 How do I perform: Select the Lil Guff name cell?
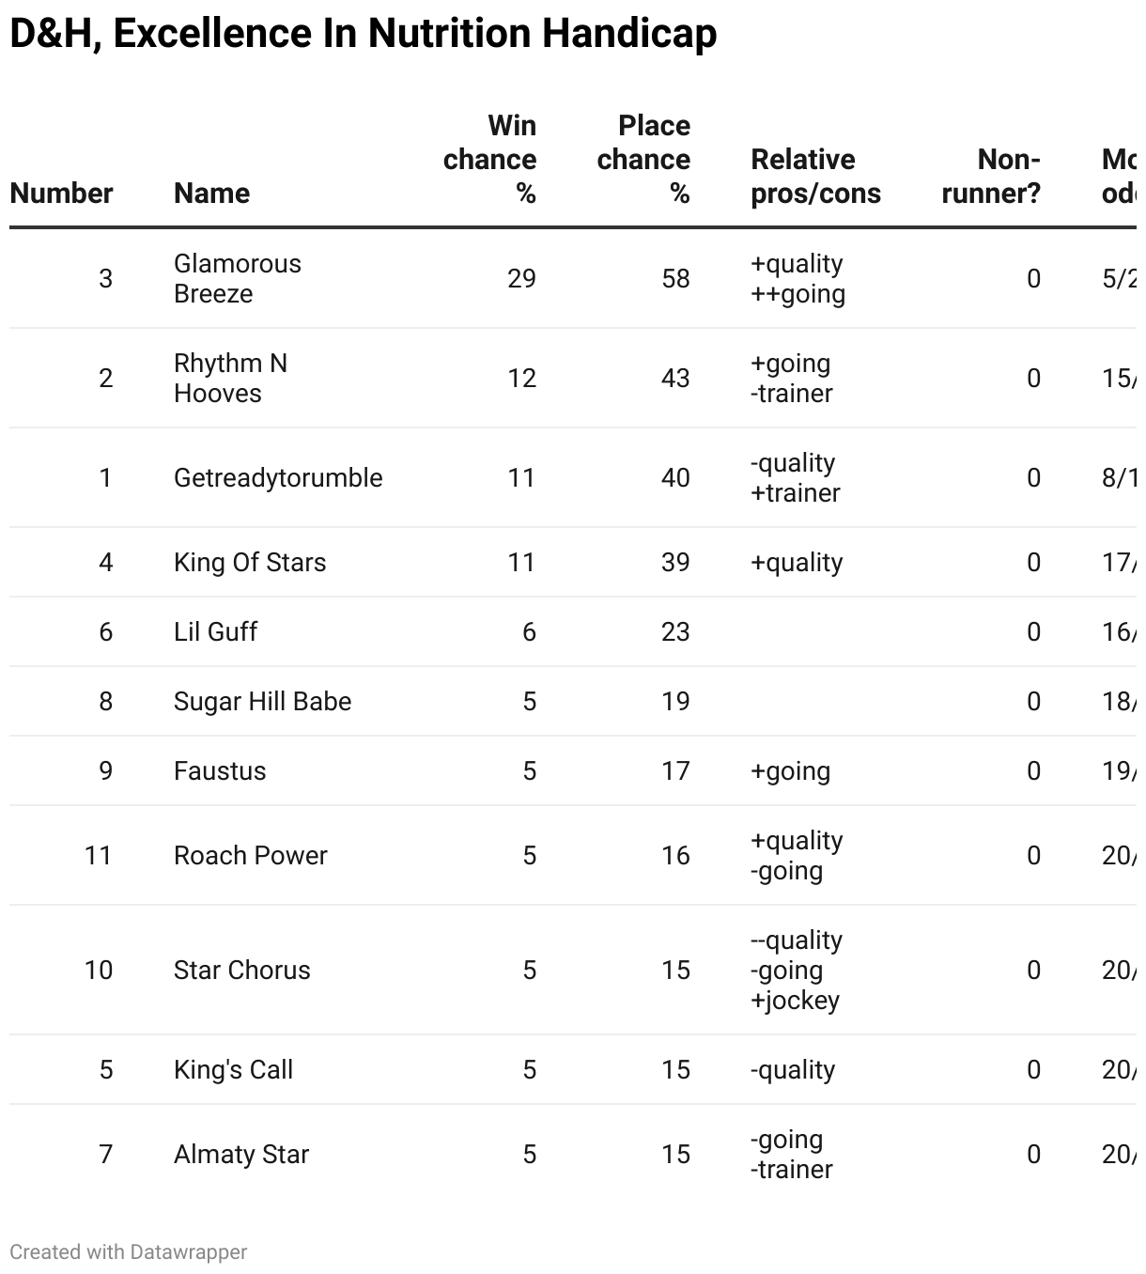point(215,632)
